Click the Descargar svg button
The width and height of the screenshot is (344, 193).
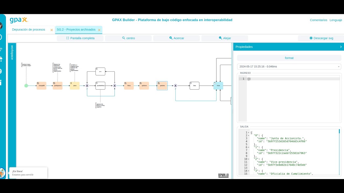pyautogui.click(x=321, y=38)
